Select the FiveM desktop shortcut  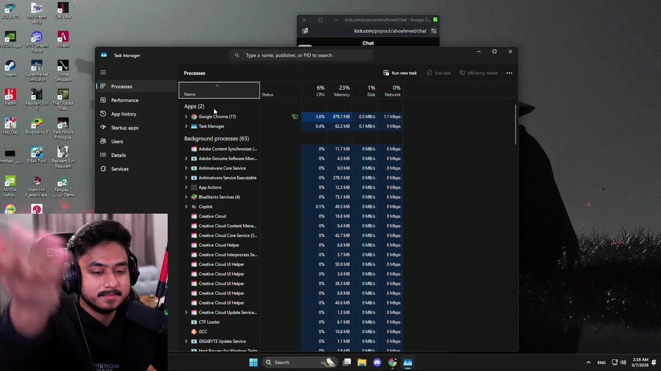63,40
